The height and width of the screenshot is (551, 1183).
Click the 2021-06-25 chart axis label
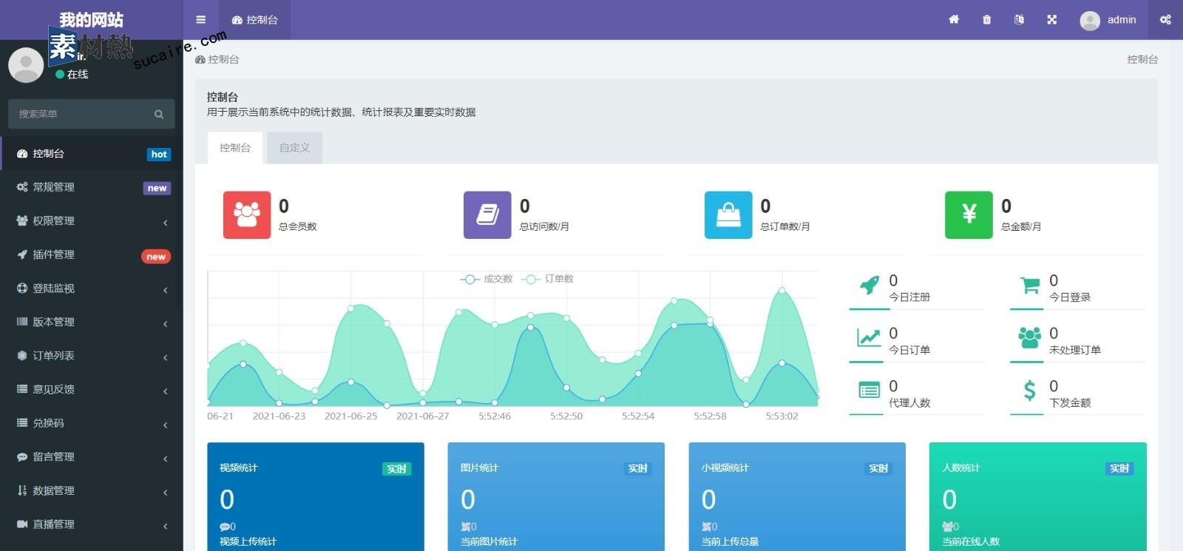tap(351, 416)
